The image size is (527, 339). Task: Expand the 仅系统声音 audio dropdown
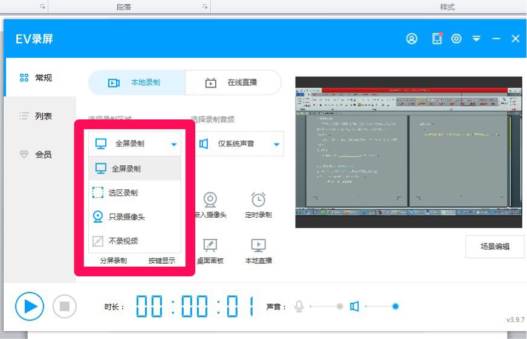239,144
